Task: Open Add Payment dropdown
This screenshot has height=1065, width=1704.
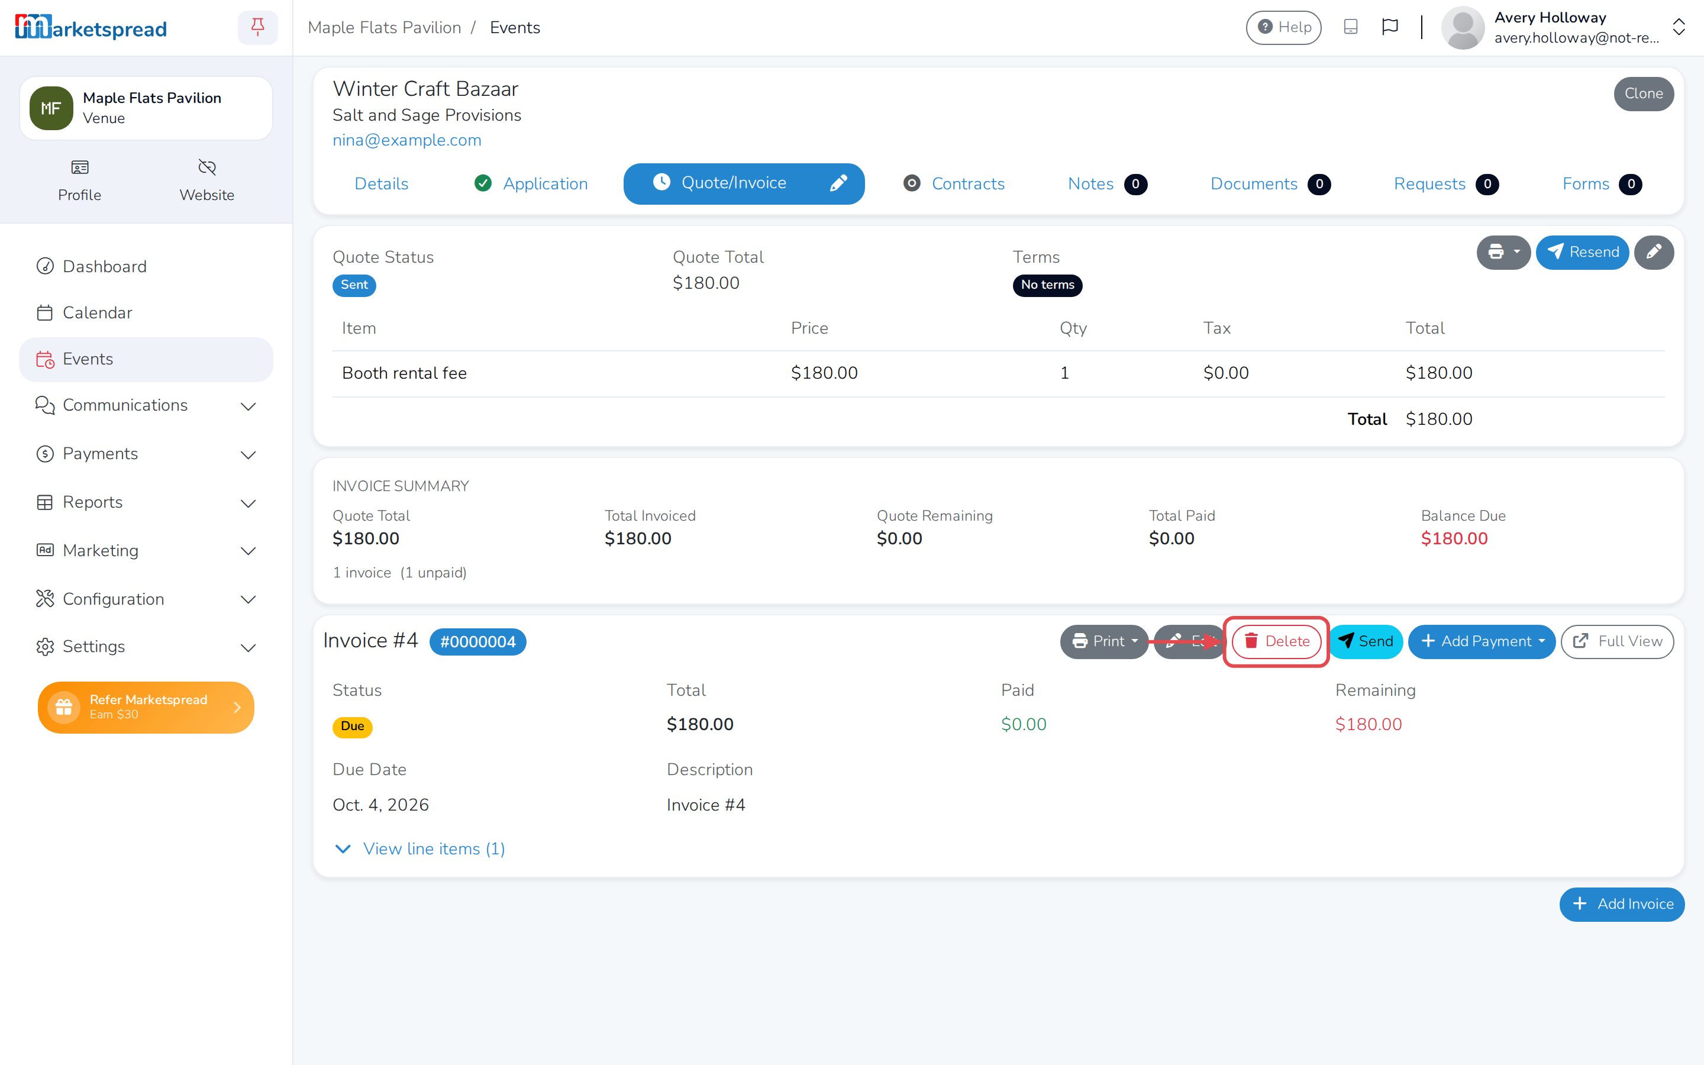Action: pyautogui.click(x=1481, y=642)
